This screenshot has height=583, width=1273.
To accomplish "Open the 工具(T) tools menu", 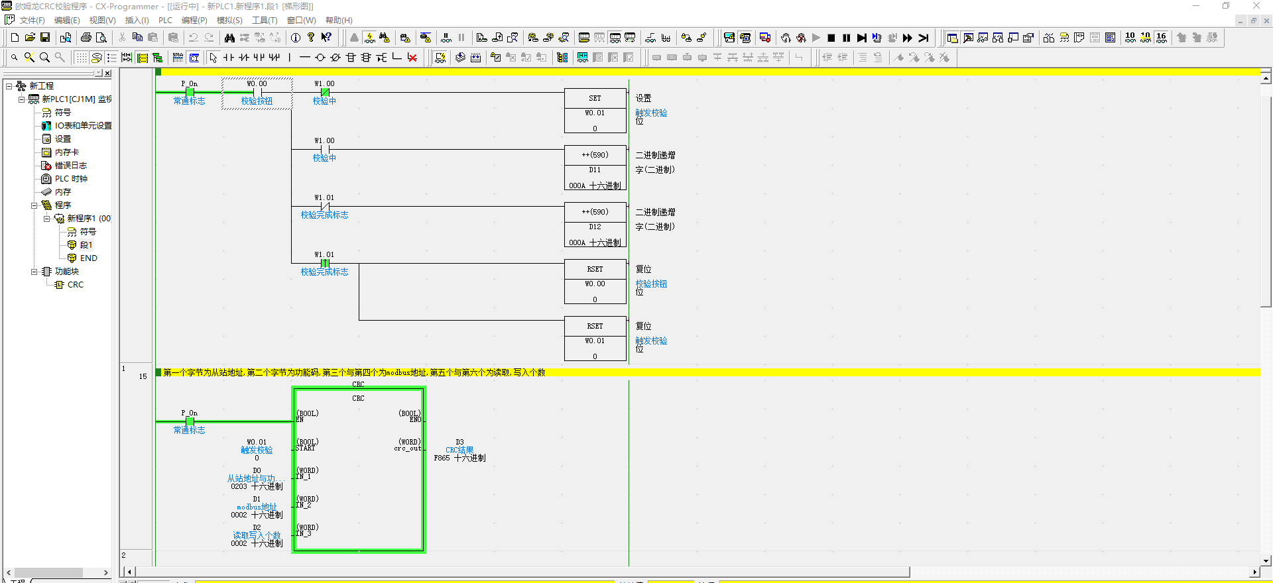I will pos(264,21).
